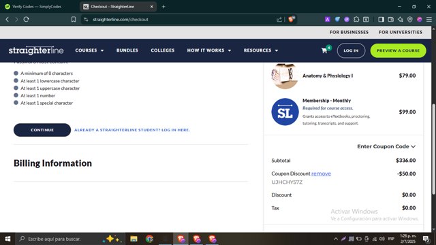Open the Windows Start menu
The height and width of the screenshot is (245, 436).
point(7,239)
